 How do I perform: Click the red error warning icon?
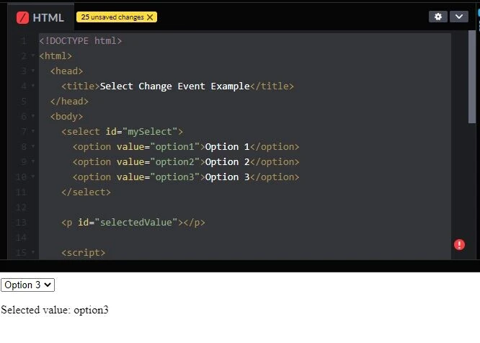459,245
